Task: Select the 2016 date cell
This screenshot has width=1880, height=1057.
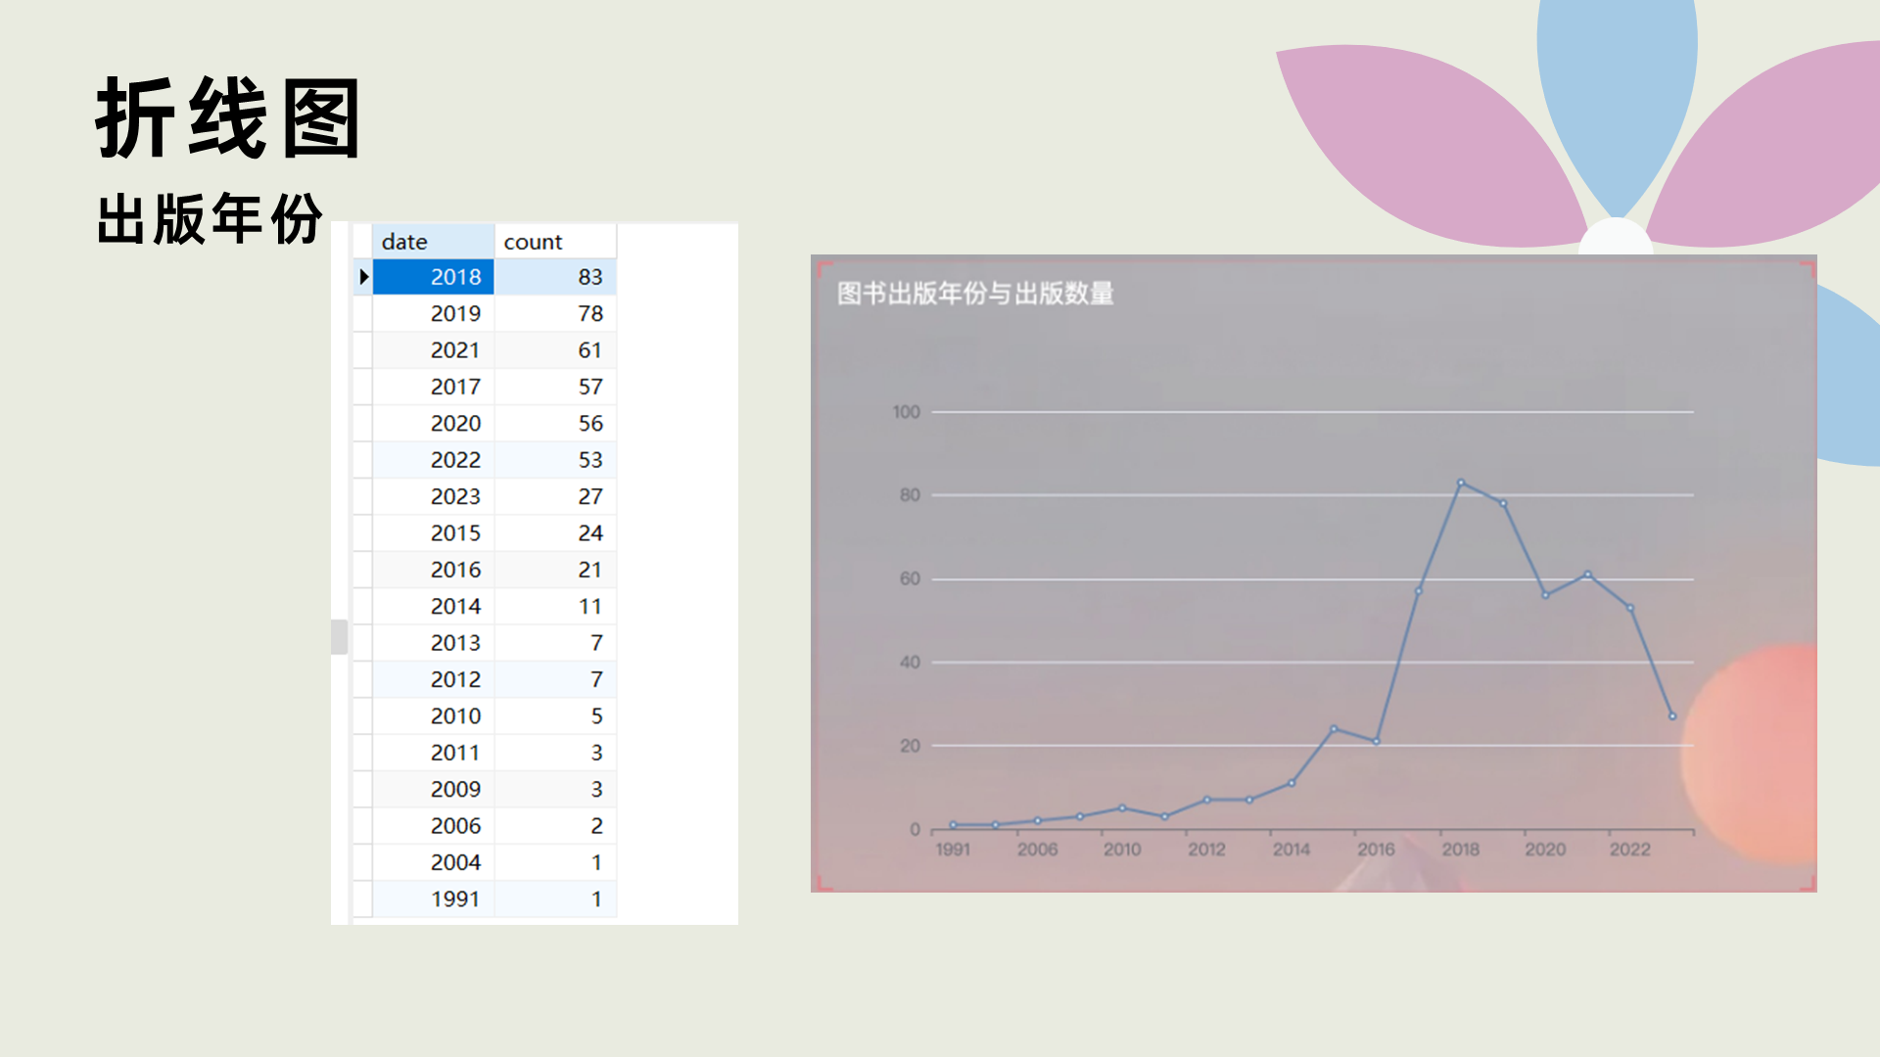Action: coord(433,570)
